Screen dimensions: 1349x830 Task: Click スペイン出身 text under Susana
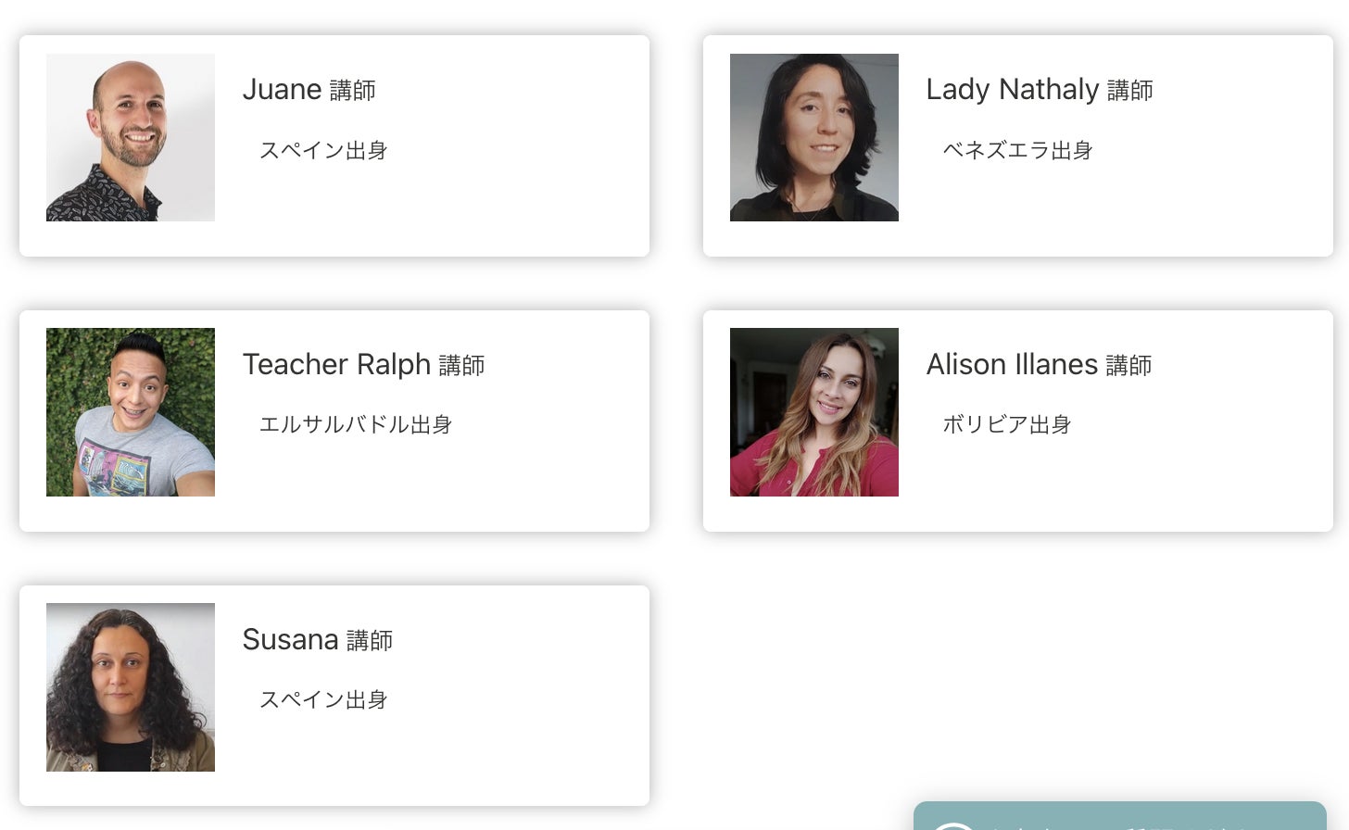(x=323, y=699)
